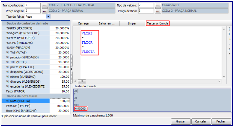234x127 pixels.
Task: Click Testar a fórmula
Action: click(x=158, y=23)
